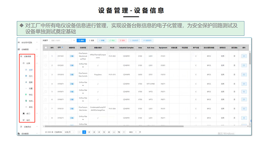
Task: Collapse the 设备信息 submenu chevron
Action: [37, 56]
